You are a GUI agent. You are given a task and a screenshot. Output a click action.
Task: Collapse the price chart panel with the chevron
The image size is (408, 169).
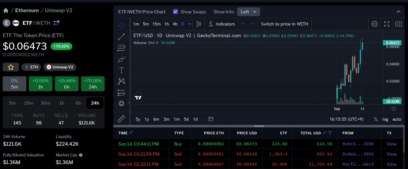click(398, 12)
